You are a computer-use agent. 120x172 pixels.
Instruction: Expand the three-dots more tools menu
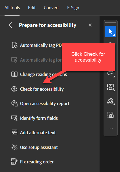coord(111,129)
